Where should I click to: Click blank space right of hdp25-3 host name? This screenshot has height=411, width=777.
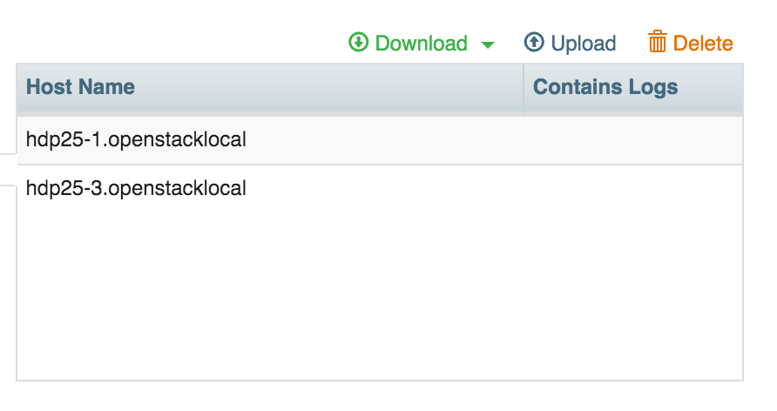(x=383, y=188)
